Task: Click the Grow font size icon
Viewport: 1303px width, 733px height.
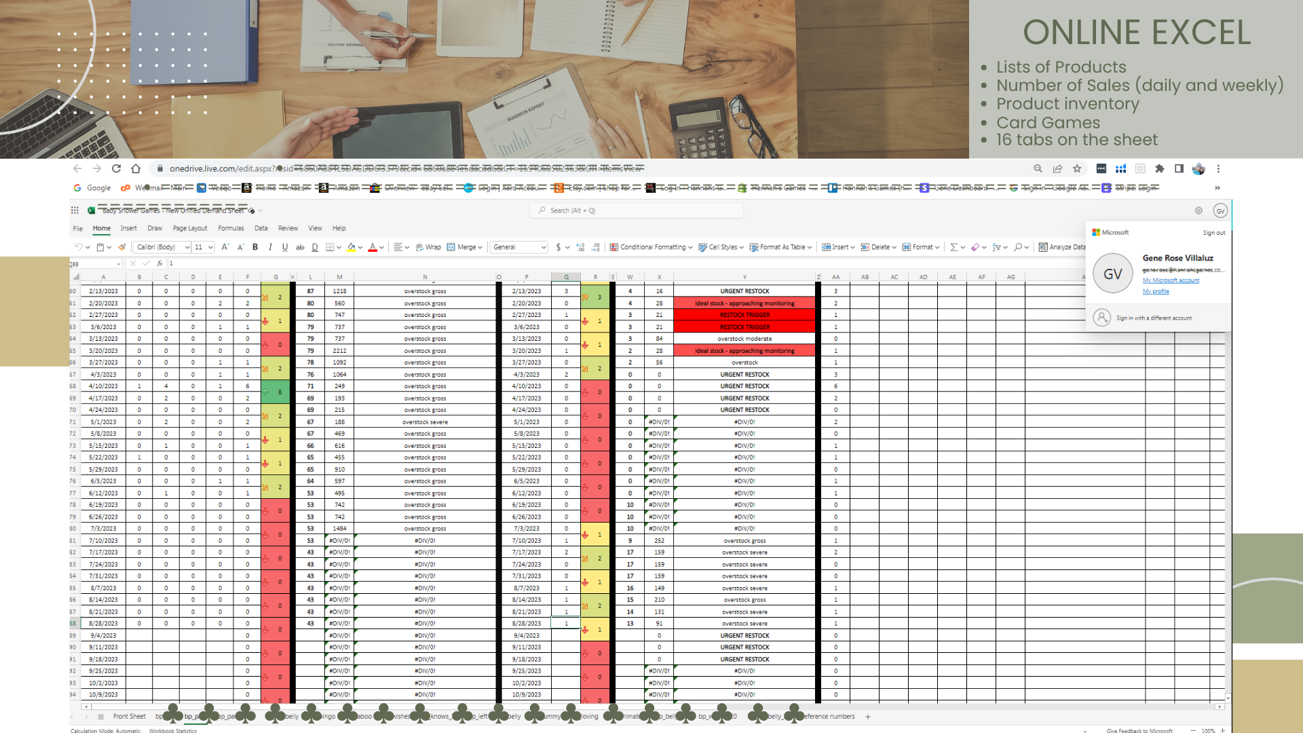Action: click(x=225, y=247)
